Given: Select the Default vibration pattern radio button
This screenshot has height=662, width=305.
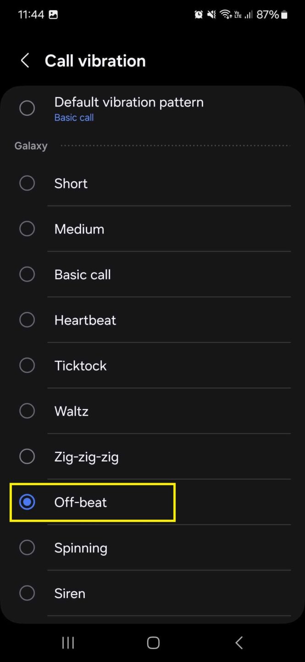Looking at the screenshot, I should coord(27,108).
